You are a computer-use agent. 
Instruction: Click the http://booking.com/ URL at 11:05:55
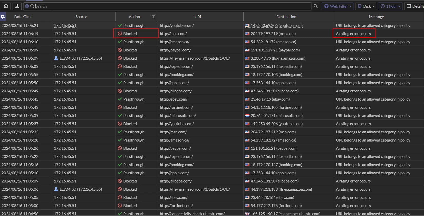(x=177, y=74)
